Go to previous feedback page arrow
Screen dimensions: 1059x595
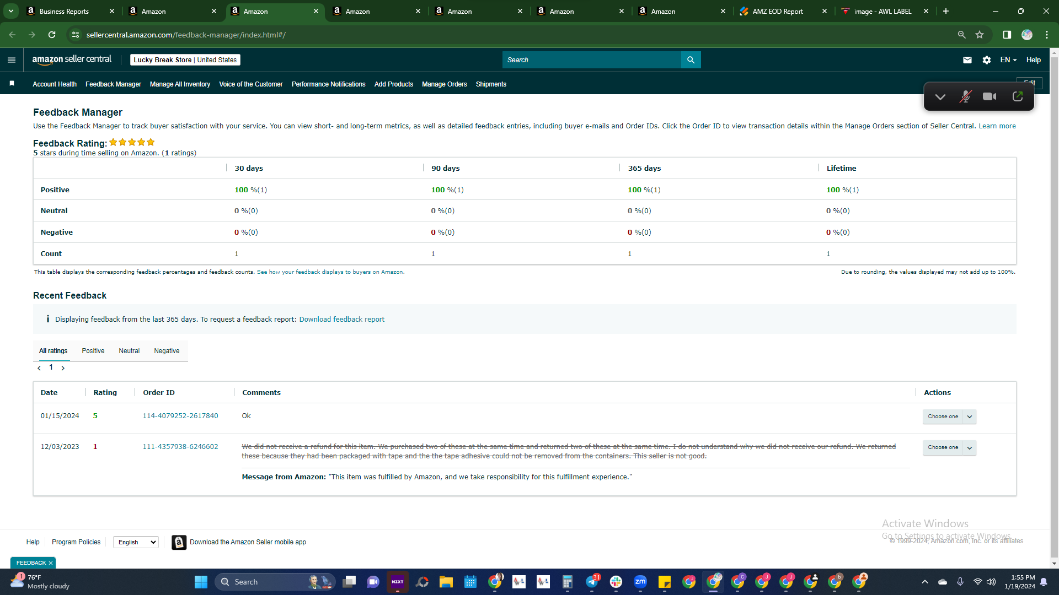point(39,368)
